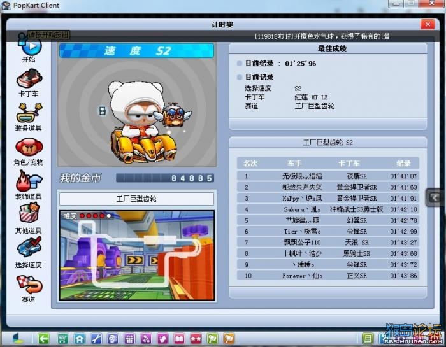
Task: Open the green list icon near bottom right
Action: point(368,339)
